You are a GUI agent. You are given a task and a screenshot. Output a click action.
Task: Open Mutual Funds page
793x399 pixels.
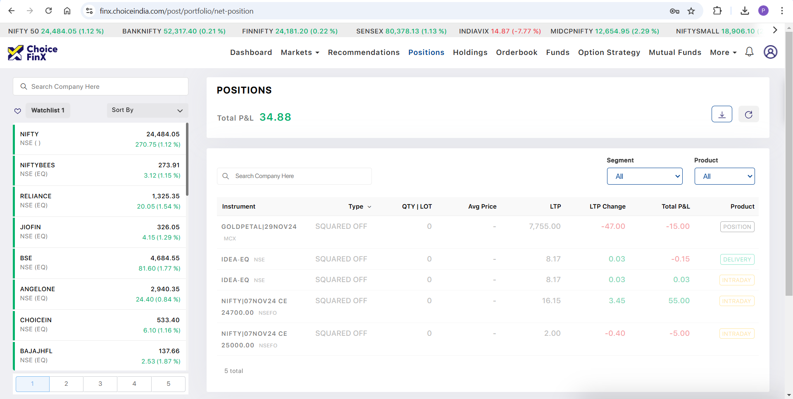coord(675,52)
